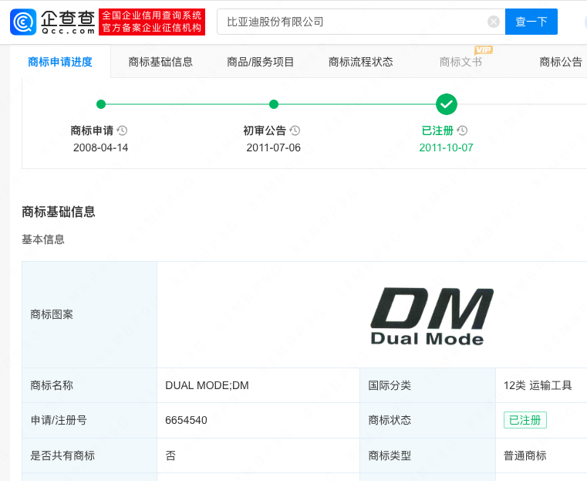Click the 是否共有商标 value 否
587x481 pixels.
170,456
